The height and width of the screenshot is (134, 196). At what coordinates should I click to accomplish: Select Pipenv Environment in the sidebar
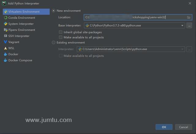tap(26, 30)
